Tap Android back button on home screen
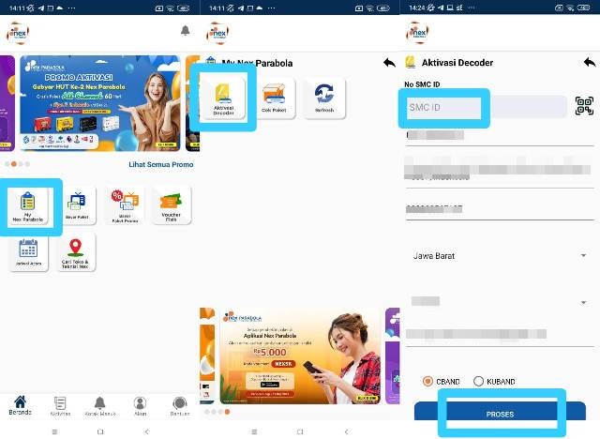This screenshot has width=600, height=439. click(x=147, y=431)
